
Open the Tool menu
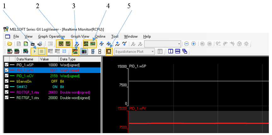[x=115, y=37]
